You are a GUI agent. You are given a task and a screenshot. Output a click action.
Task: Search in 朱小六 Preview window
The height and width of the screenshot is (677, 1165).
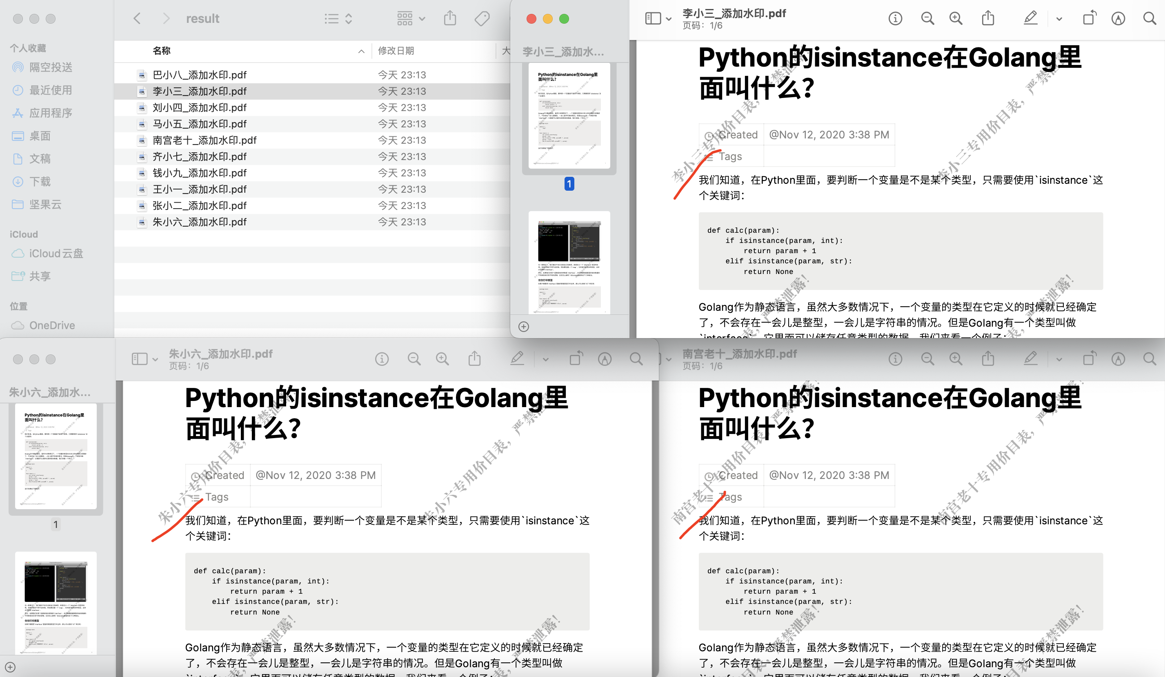(636, 359)
